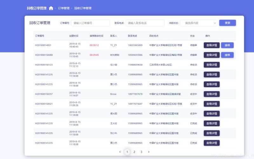Click phone number 18977857678
The width and height of the screenshot is (254, 159).
135,94
